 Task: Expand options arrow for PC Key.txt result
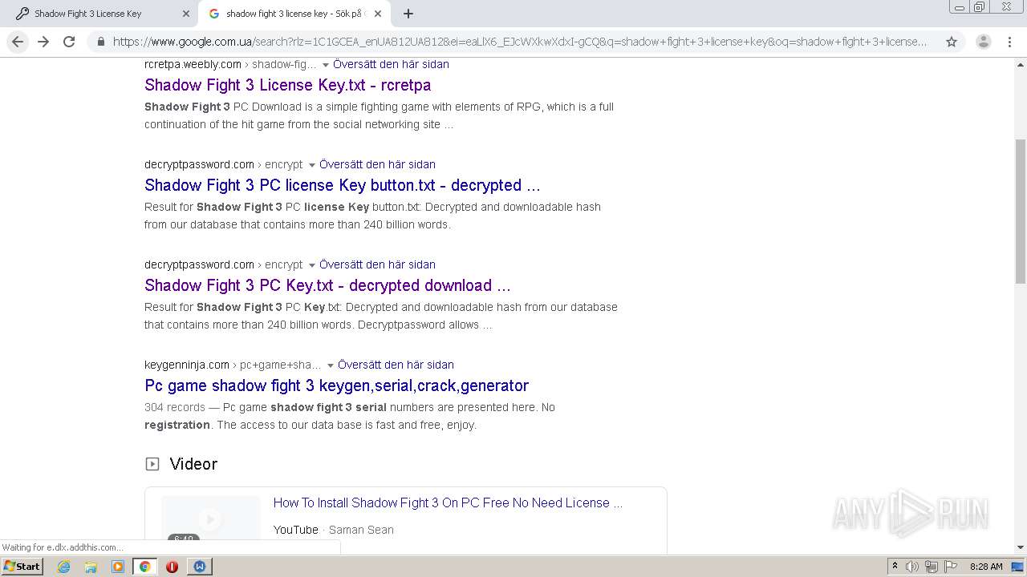tap(311, 265)
